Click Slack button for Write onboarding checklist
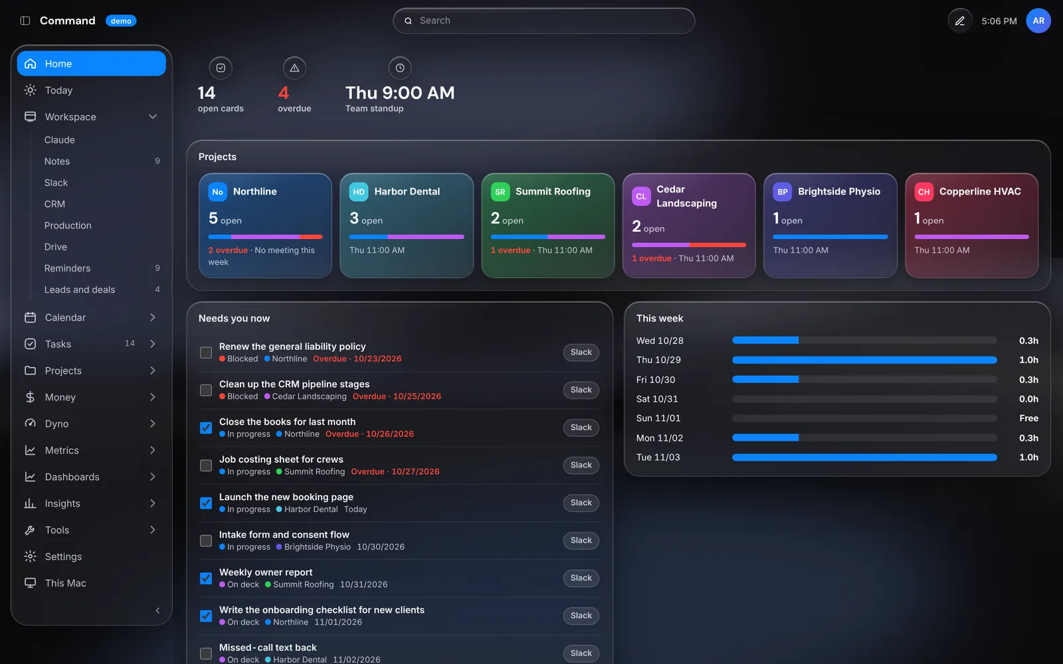Image resolution: width=1063 pixels, height=664 pixels. (x=581, y=616)
